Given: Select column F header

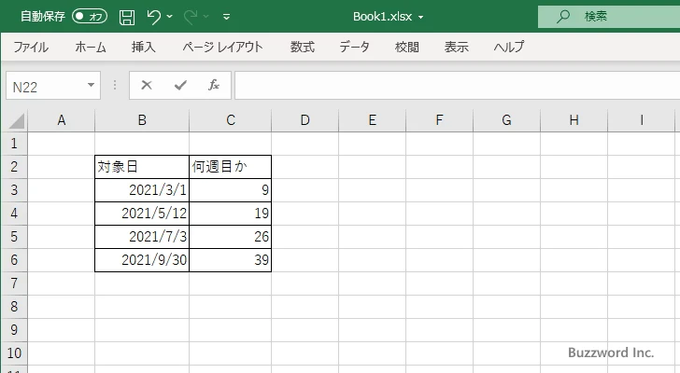Looking at the screenshot, I should tap(439, 120).
